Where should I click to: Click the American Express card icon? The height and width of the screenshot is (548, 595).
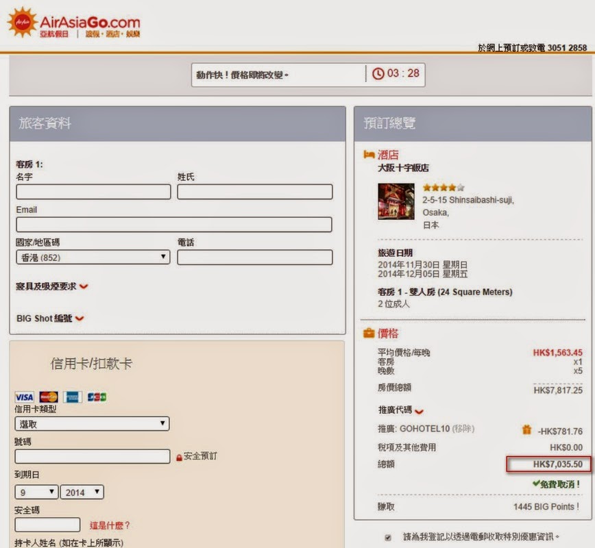click(x=72, y=397)
